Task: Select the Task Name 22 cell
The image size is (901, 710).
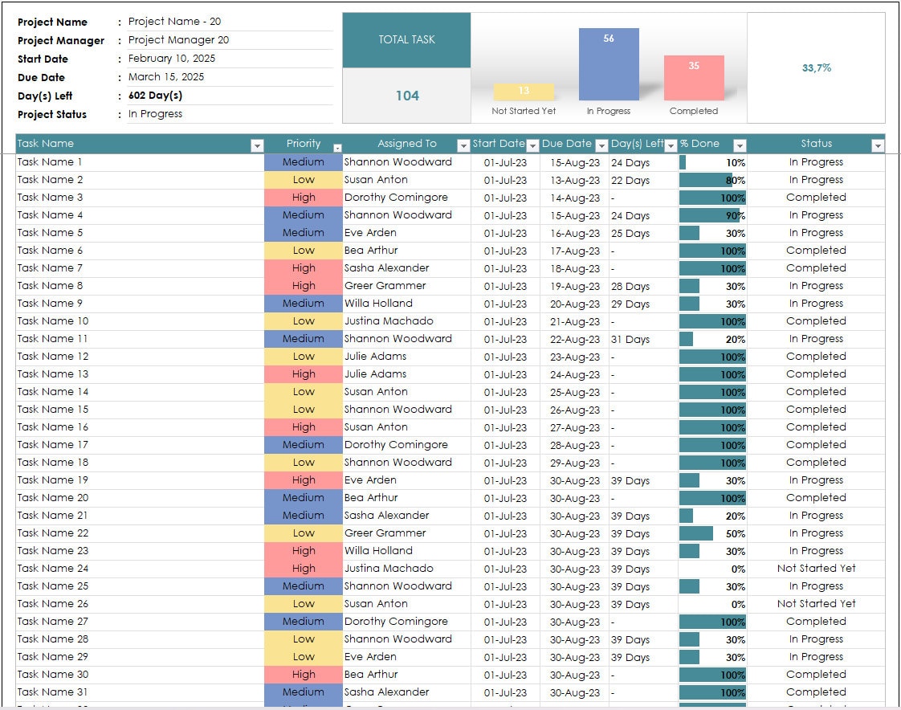Action: (140, 533)
